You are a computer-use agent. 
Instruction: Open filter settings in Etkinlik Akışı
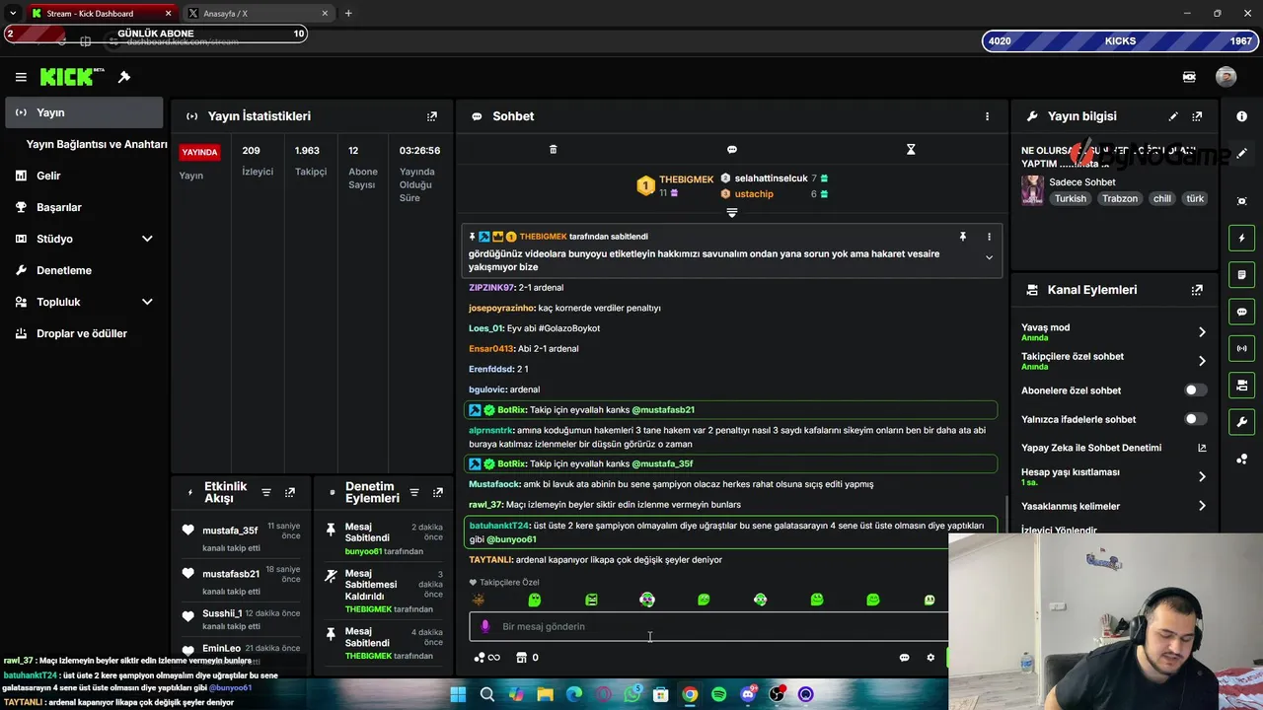point(265,492)
